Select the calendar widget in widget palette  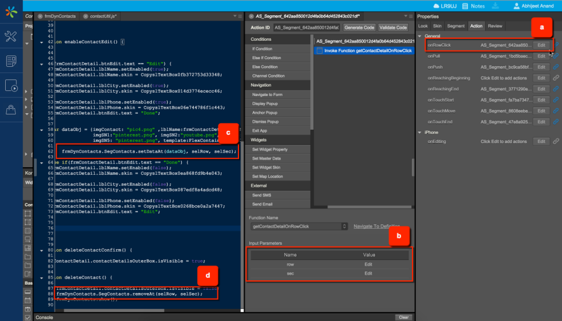point(27,309)
